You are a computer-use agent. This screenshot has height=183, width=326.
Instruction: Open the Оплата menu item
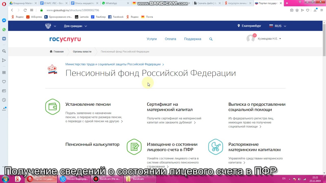point(170,39)
